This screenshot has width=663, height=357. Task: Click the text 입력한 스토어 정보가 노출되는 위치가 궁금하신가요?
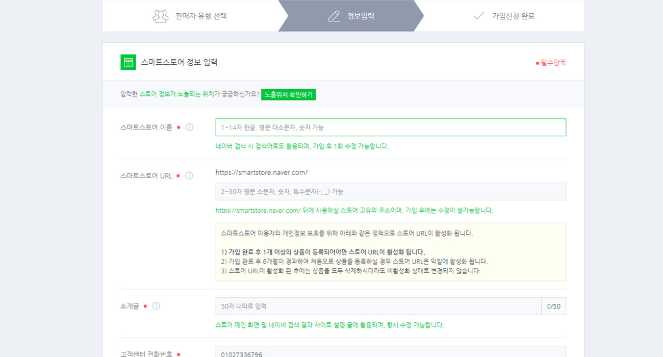(190, 94)
